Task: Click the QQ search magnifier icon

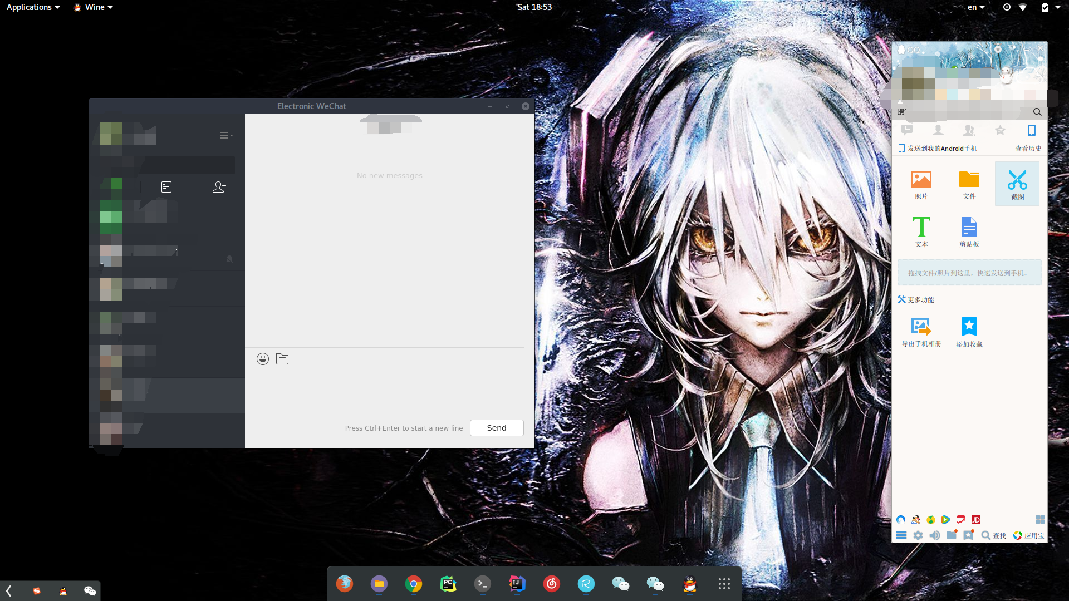Action: (1037, 112)
